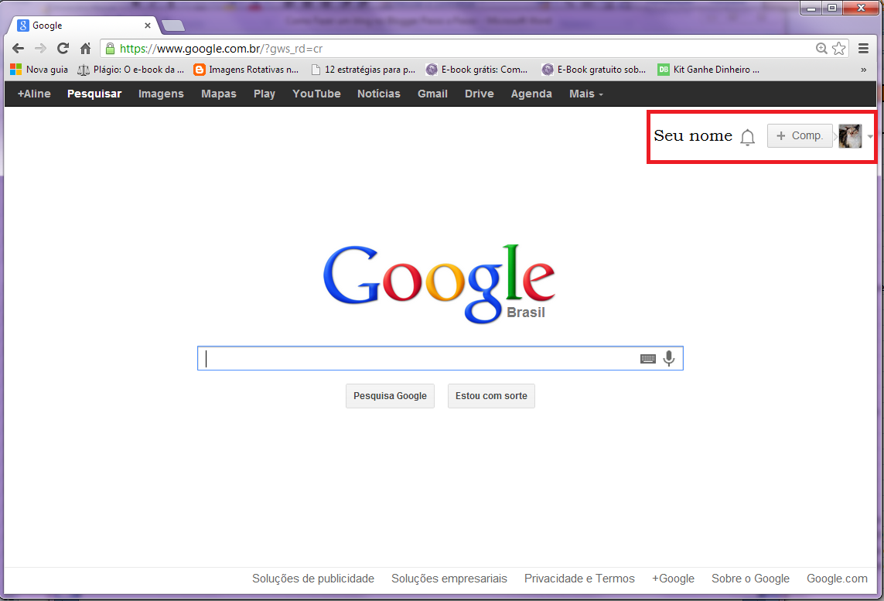Open Soluções empresariais link
Image resolution: width=884 pixels, height=601 pixels.
(x=449, y=579)
